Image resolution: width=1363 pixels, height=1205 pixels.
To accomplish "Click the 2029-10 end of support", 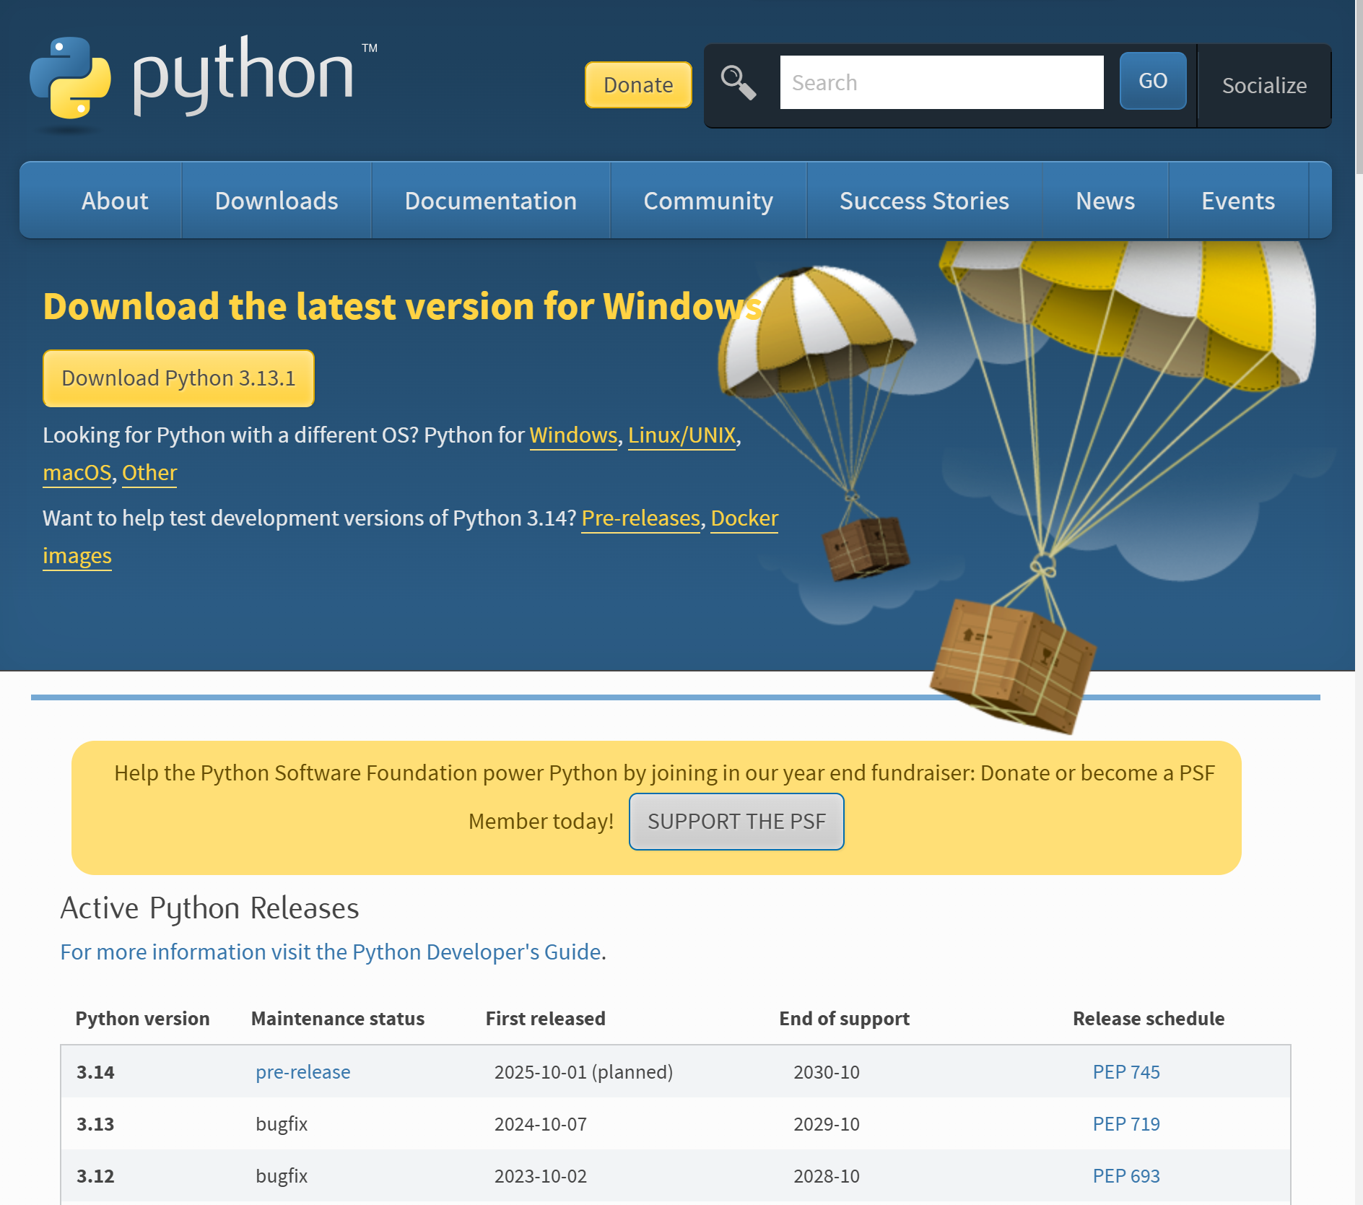I will click(x=827, y=1123).
